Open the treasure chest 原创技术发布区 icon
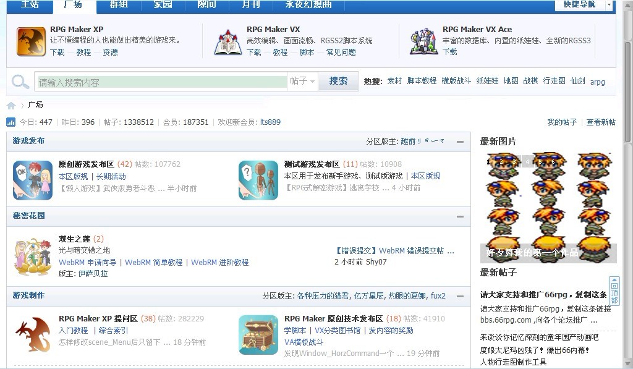Screen dimensions: 633x369 point(258,334)
